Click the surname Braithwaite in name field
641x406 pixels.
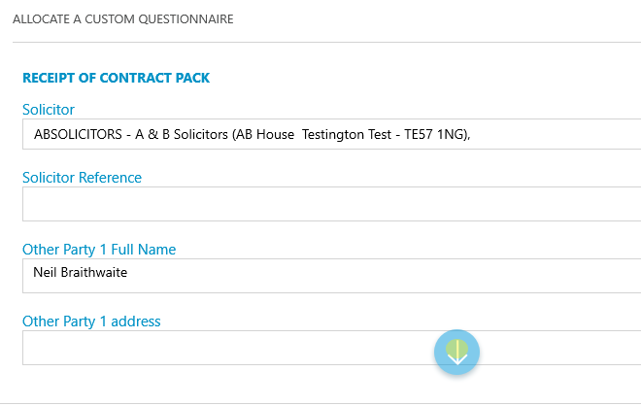click(94, 272)
